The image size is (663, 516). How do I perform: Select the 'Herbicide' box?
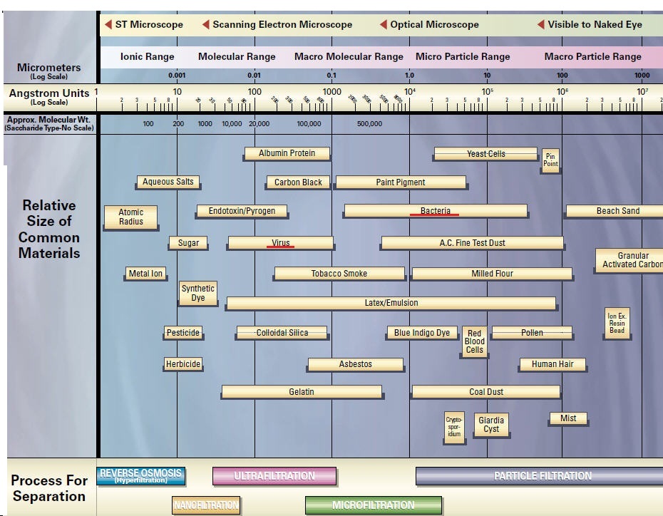click(183, 364)
